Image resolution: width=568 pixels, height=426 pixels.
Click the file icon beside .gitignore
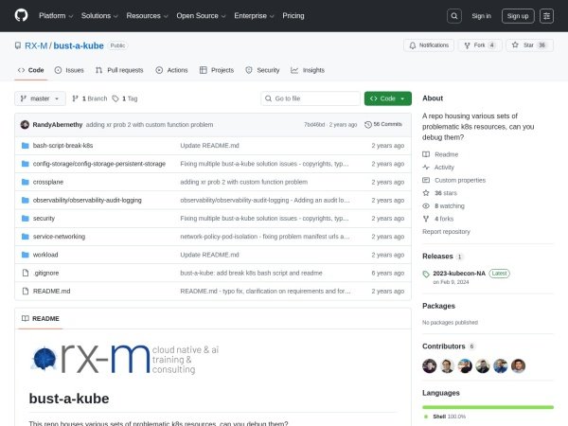point(26,273)
